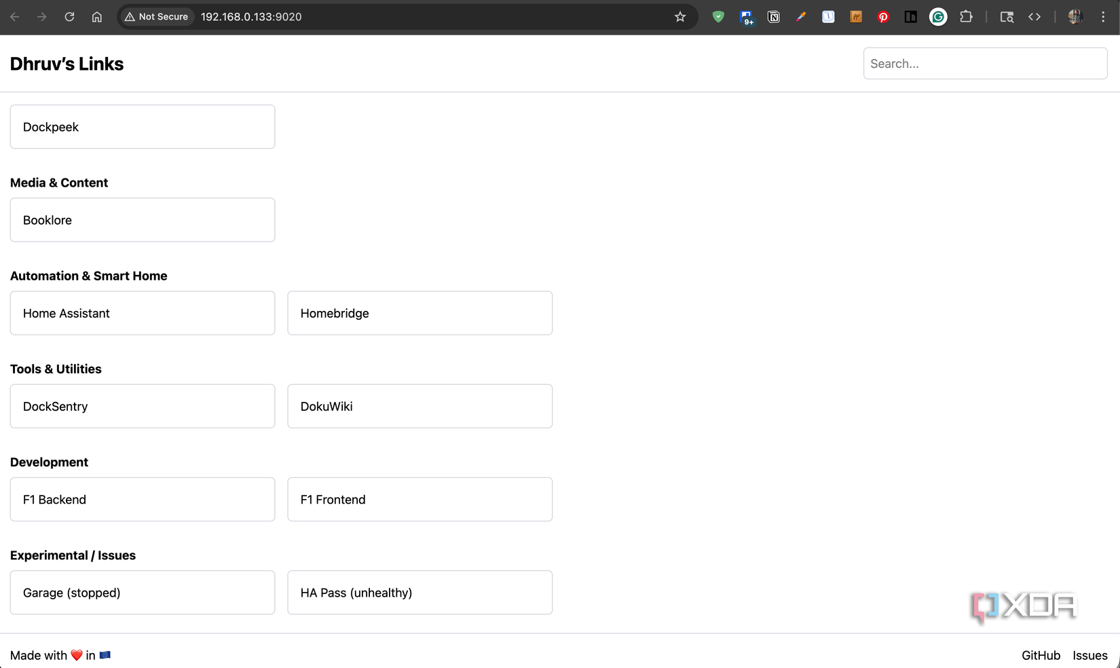Open the Grammarly extension

938,17
